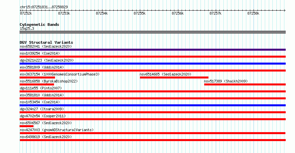The width and height of the screenshot is (295, 153).
Task: Click the red nsv6514665 variant bar
Action: click(174, 77)
